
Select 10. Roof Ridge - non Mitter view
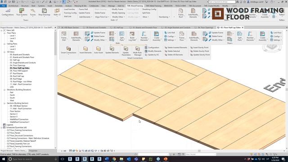(21, 81)
